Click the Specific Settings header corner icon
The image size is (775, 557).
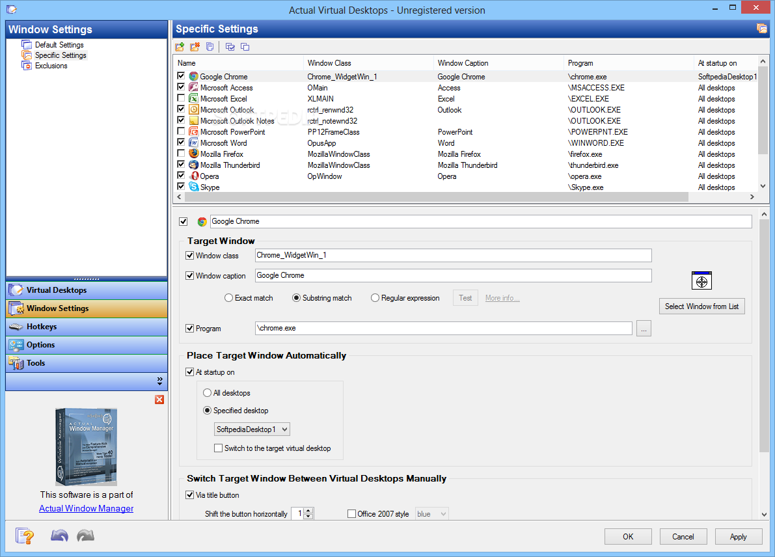pyautogui.click(x=761, y=29)
